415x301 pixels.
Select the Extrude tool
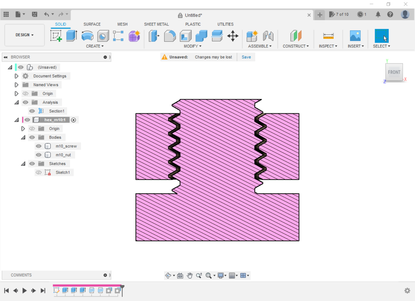(71, 36)
